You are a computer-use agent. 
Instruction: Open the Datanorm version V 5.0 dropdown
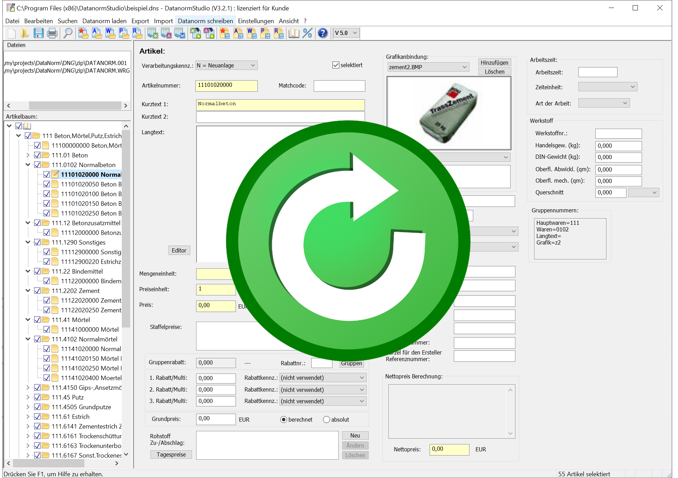(346, 33)
